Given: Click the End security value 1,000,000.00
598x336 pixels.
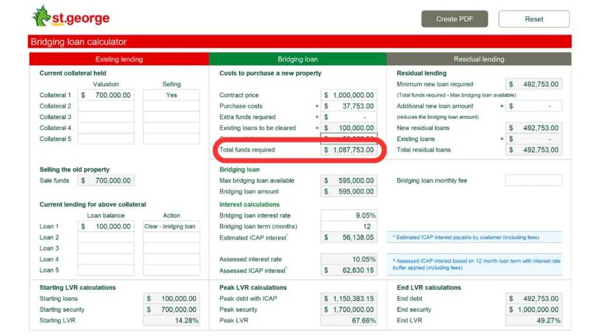Looking at the screenshot, I should pyautogui.click(x=534, y=309).
